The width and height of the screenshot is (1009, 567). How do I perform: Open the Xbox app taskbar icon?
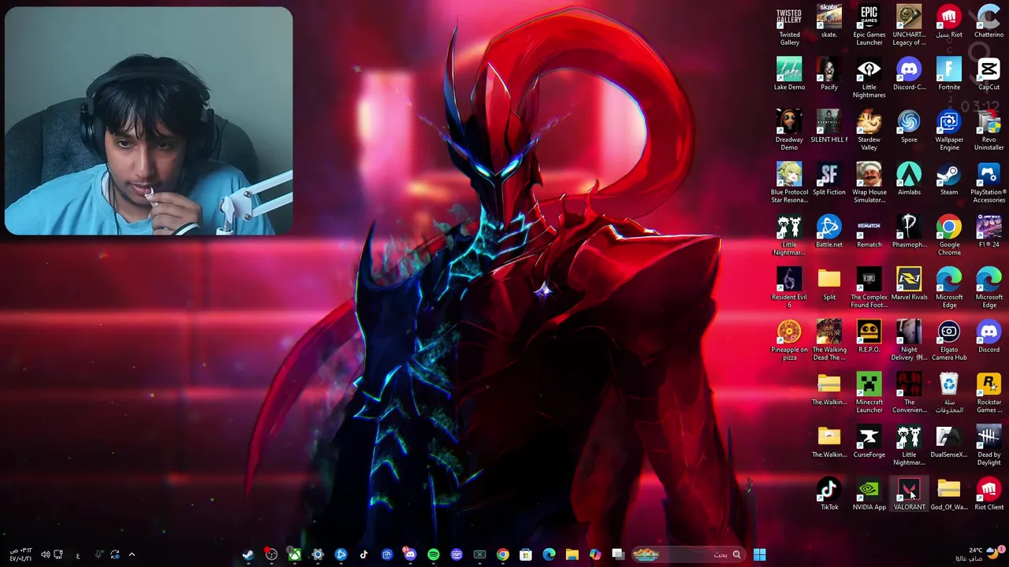(x=294, y=554)
